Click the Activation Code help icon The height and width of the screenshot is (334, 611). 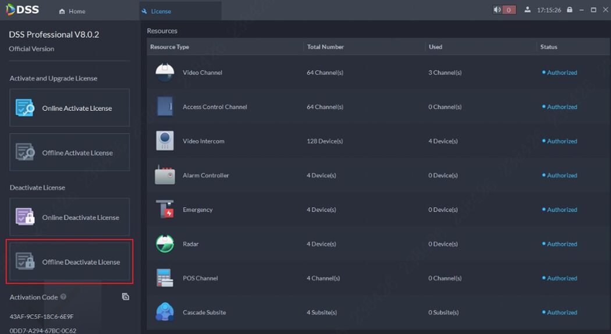click(x=63, y=297)
